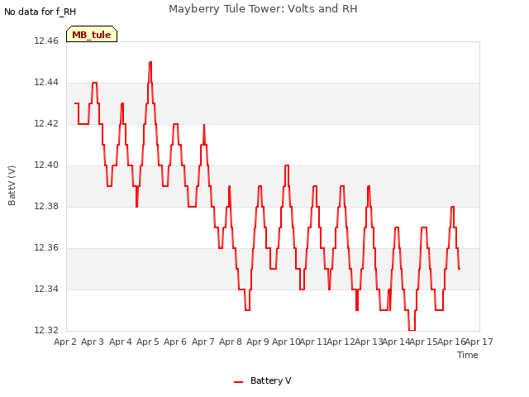Click the 'Apr 10' x-axis tick label

tap(286, 342)
